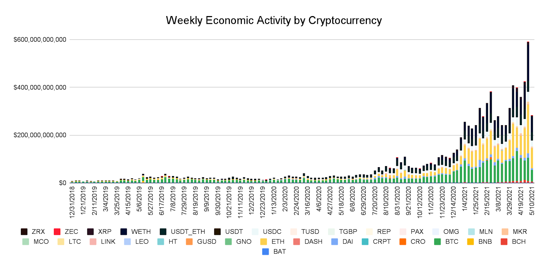Click the BAT blue legend swatch
The image size is (548, 269).
click(x=265, y=252)
